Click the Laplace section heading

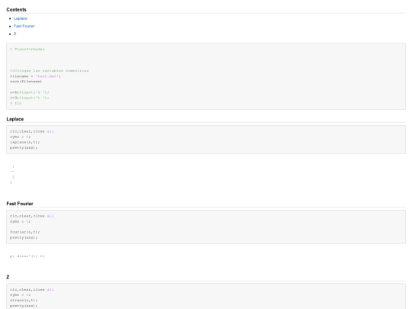[15, 119]
